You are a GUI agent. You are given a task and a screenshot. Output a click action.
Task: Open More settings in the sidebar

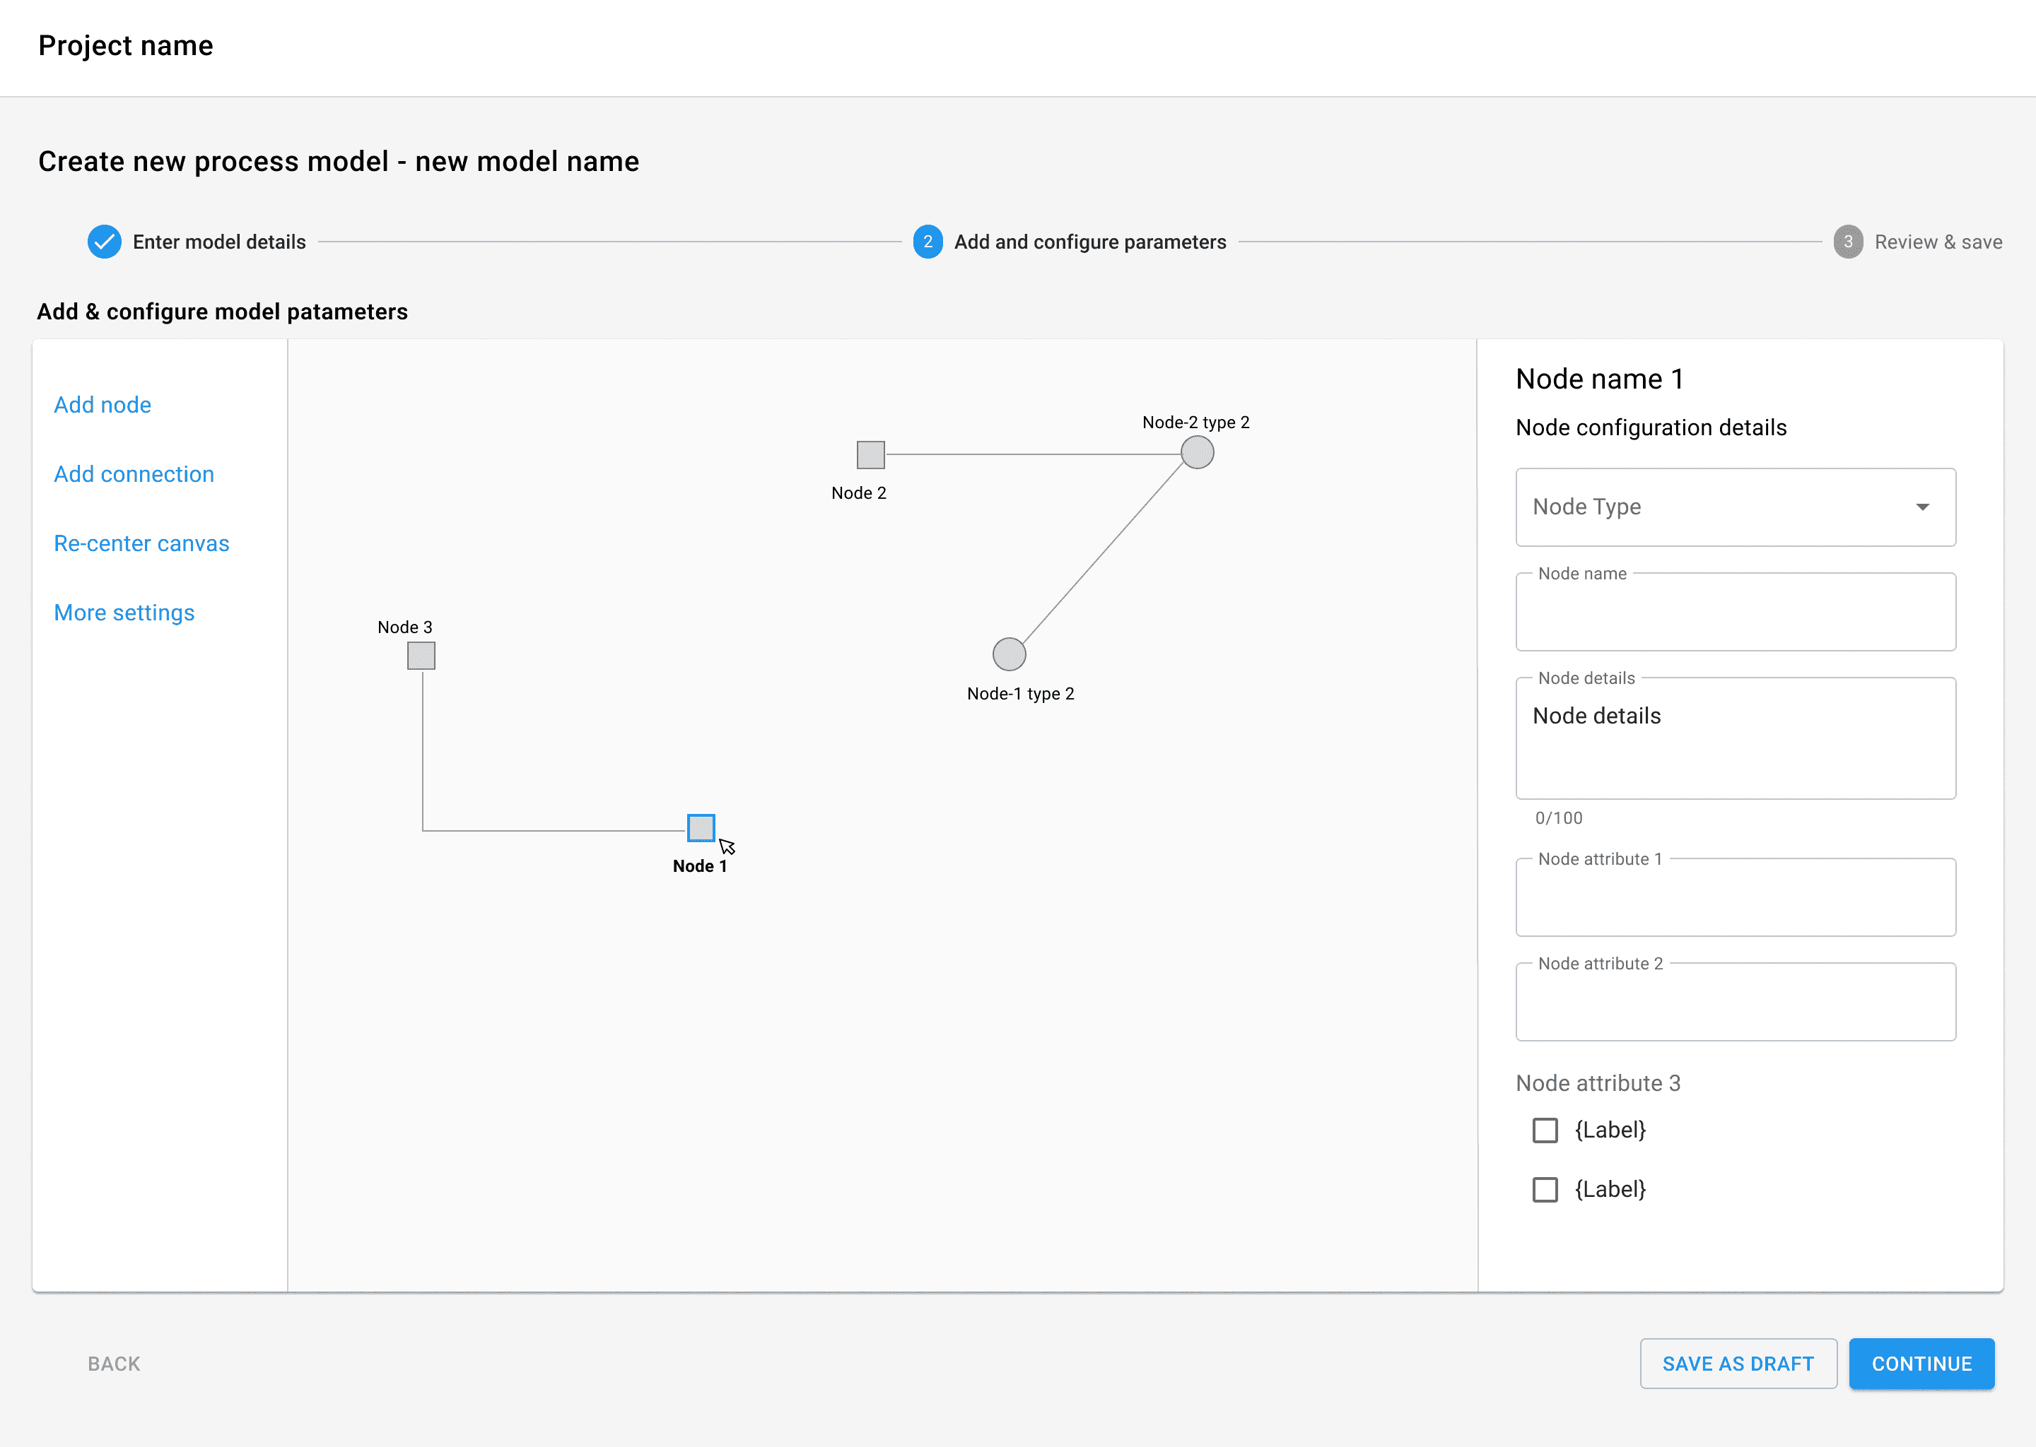pyautogui.click(x=124, y=612)
